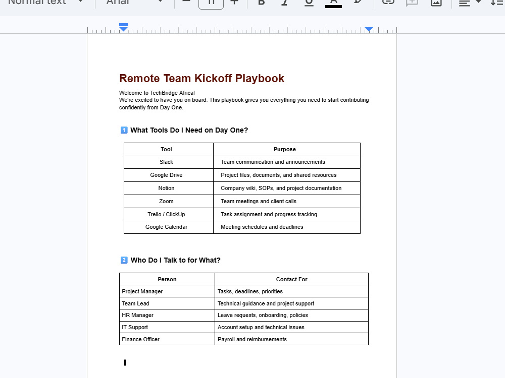Click the 'Zoom' table cell
The image size is (505, 378).
(169, 201)
